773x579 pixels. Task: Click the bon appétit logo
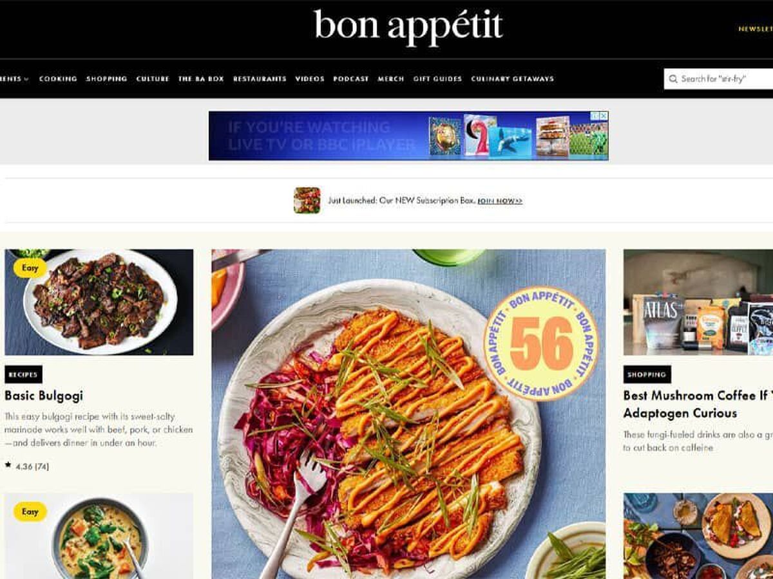point(408,27)
